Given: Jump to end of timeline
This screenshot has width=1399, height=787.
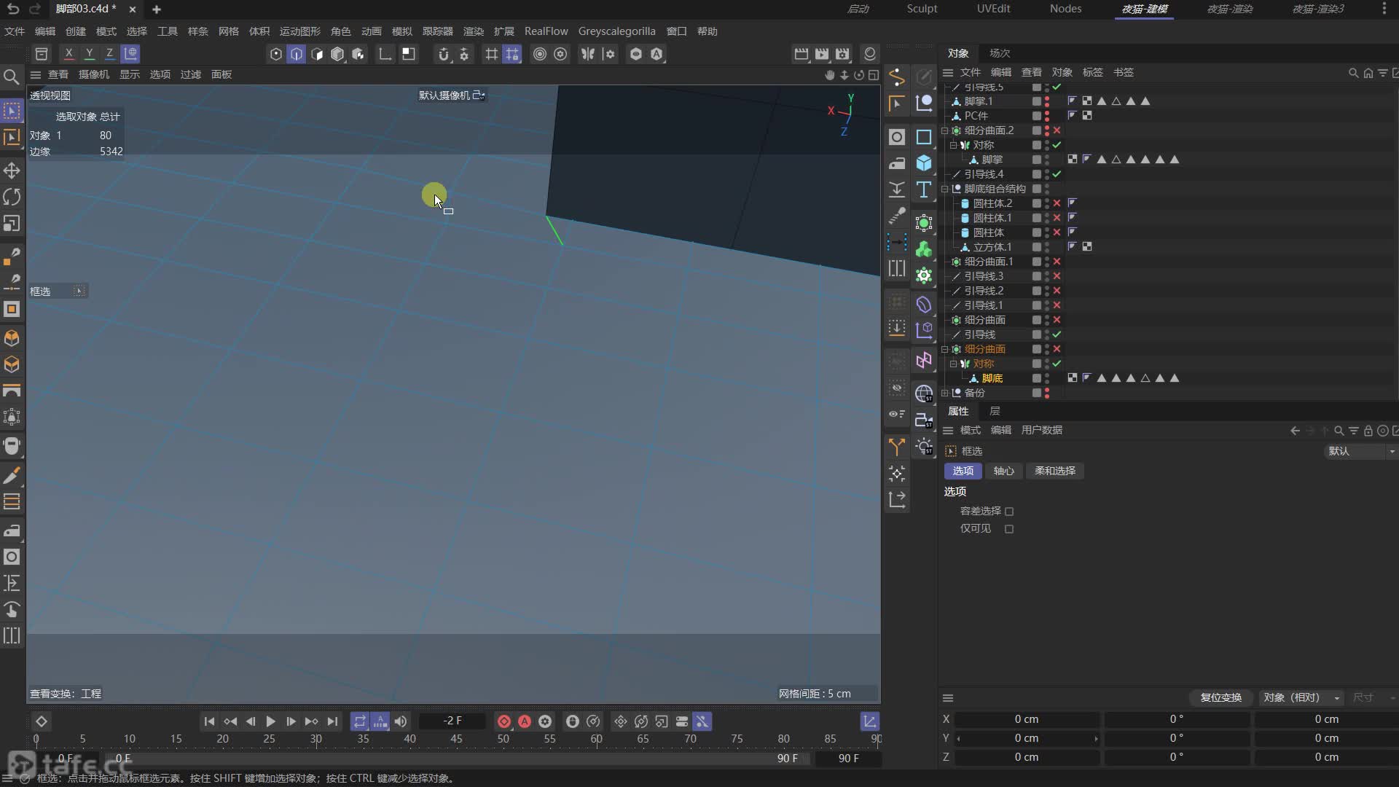Looking at the screenshot, I should click(x=332, y=721).
